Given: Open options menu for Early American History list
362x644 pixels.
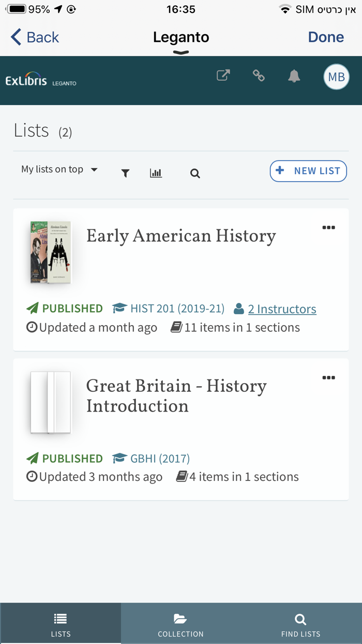Looking at the screenshot, I should click(328, 227).
